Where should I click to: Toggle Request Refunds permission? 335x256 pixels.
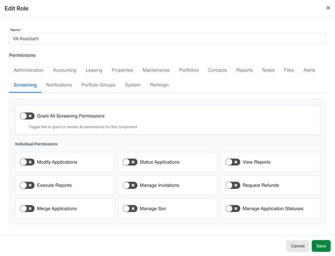[x=233, y=185]
